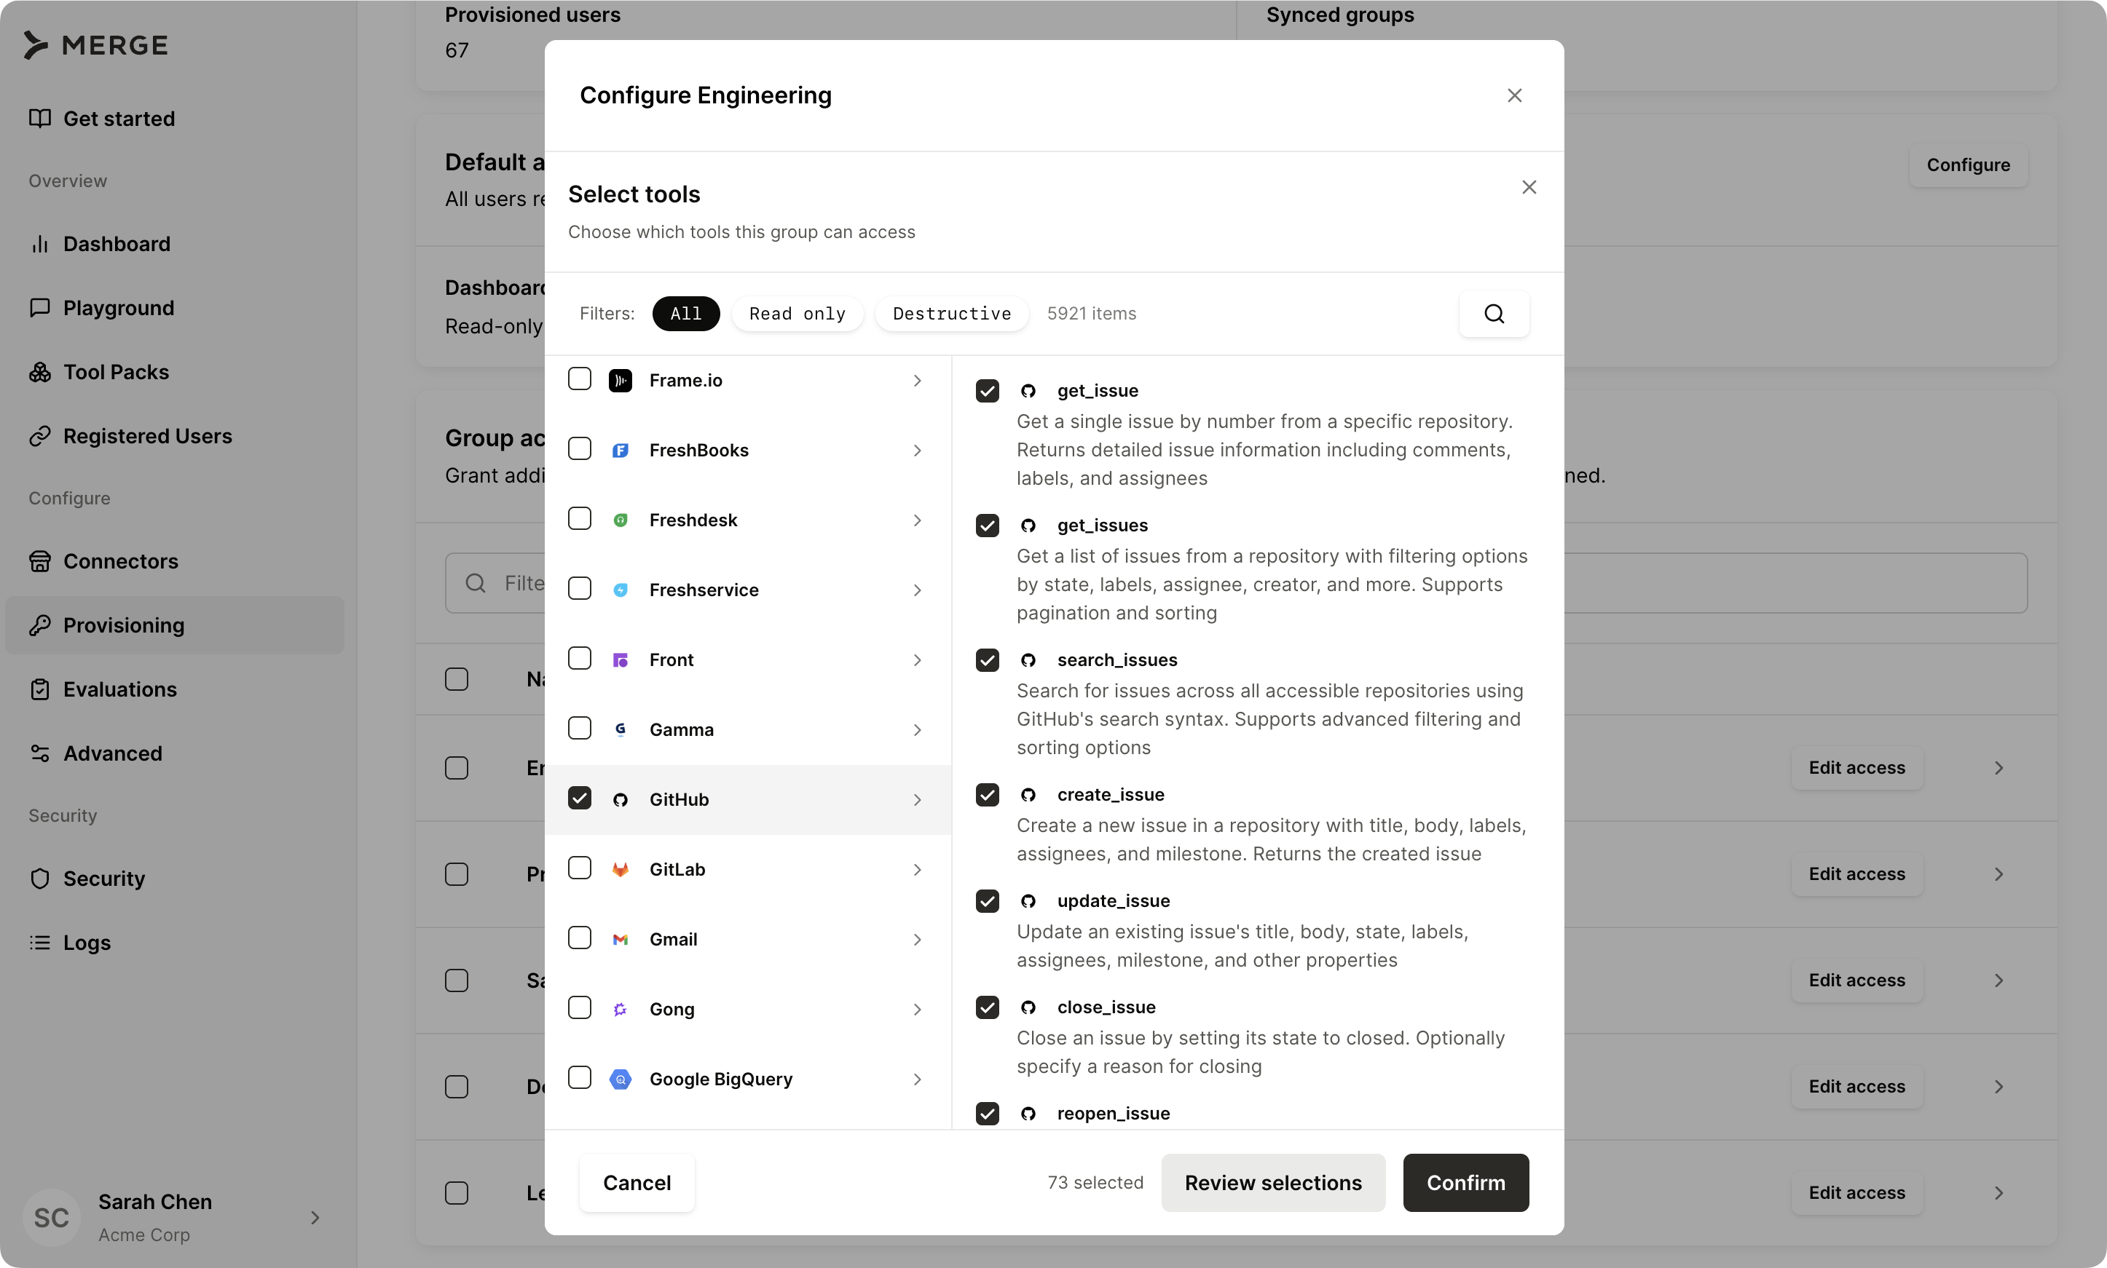2107x1268 pixels.
Task: Click the GitHub icon in connector list
Action: [621, 800]
